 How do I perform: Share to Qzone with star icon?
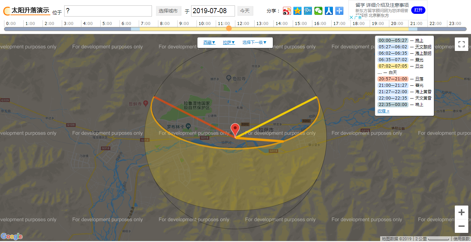pyautogui.click(x=297, y=11)
